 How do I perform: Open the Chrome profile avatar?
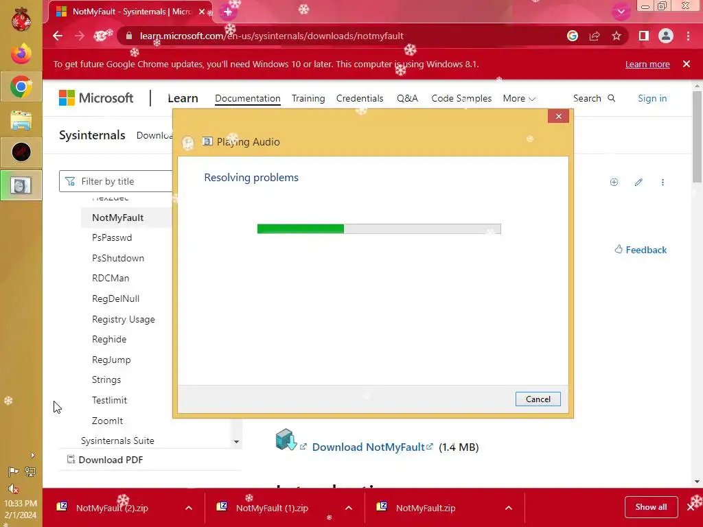(x=666, y=36)
